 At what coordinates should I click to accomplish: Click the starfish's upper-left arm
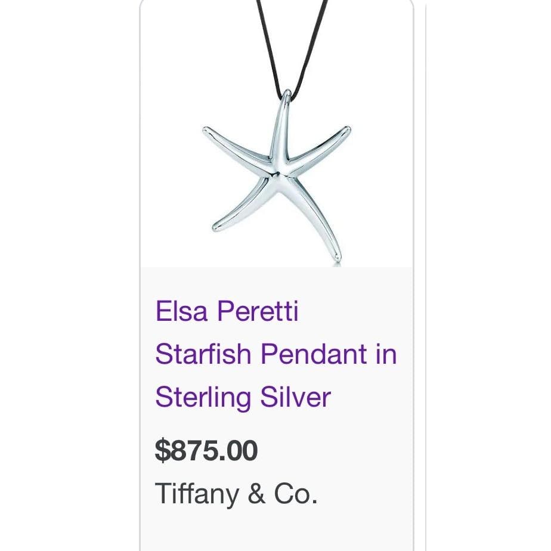click(x=236, y=147)
